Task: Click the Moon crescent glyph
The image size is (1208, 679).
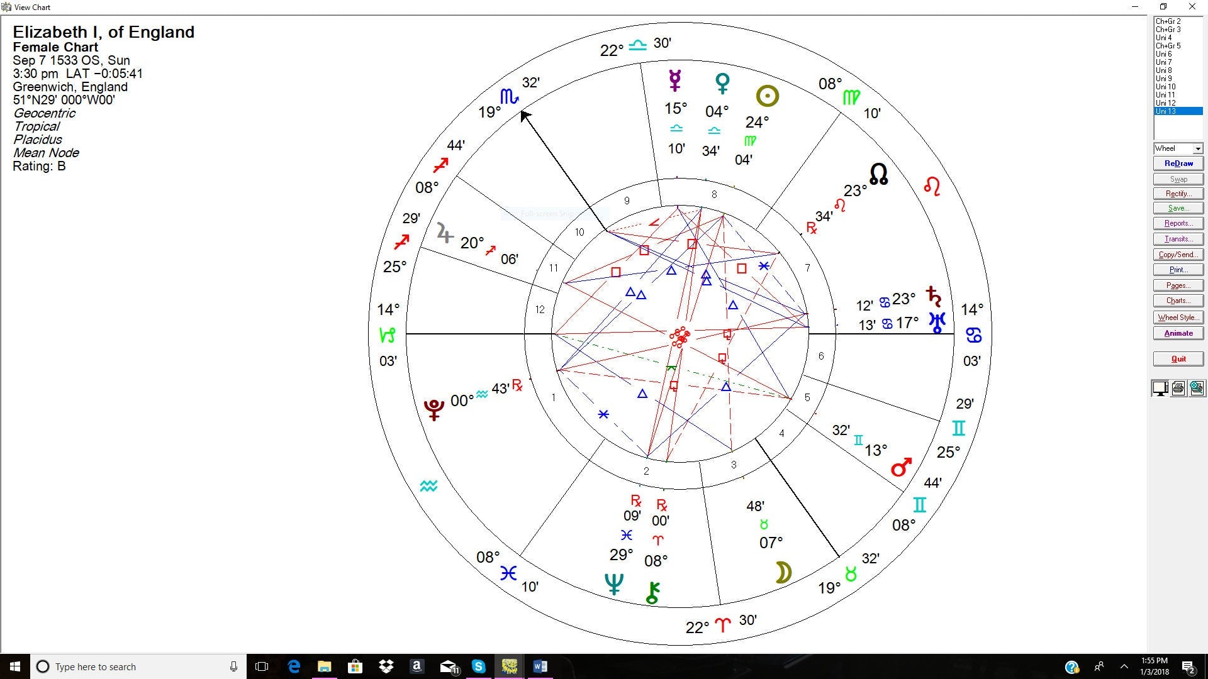Action: [783, 573]
